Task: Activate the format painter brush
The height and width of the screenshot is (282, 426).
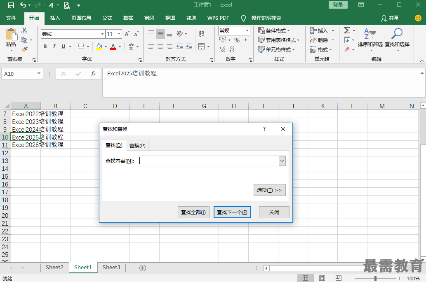Action: [24, 49]
